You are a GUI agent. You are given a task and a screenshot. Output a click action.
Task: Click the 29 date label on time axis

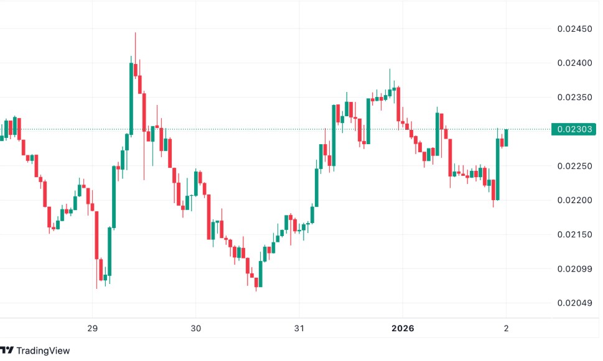point(92,328)
